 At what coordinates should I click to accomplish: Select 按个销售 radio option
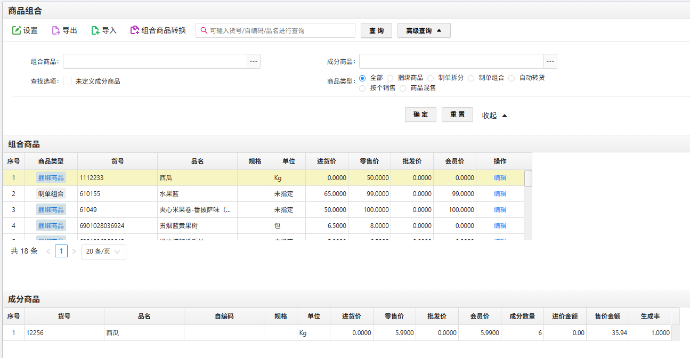[x=363, y=88]
